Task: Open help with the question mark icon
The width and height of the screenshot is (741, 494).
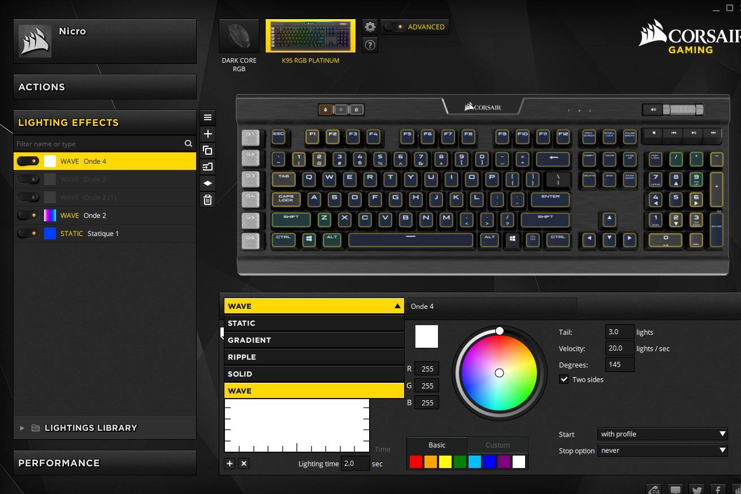Action: pos(370,45)
